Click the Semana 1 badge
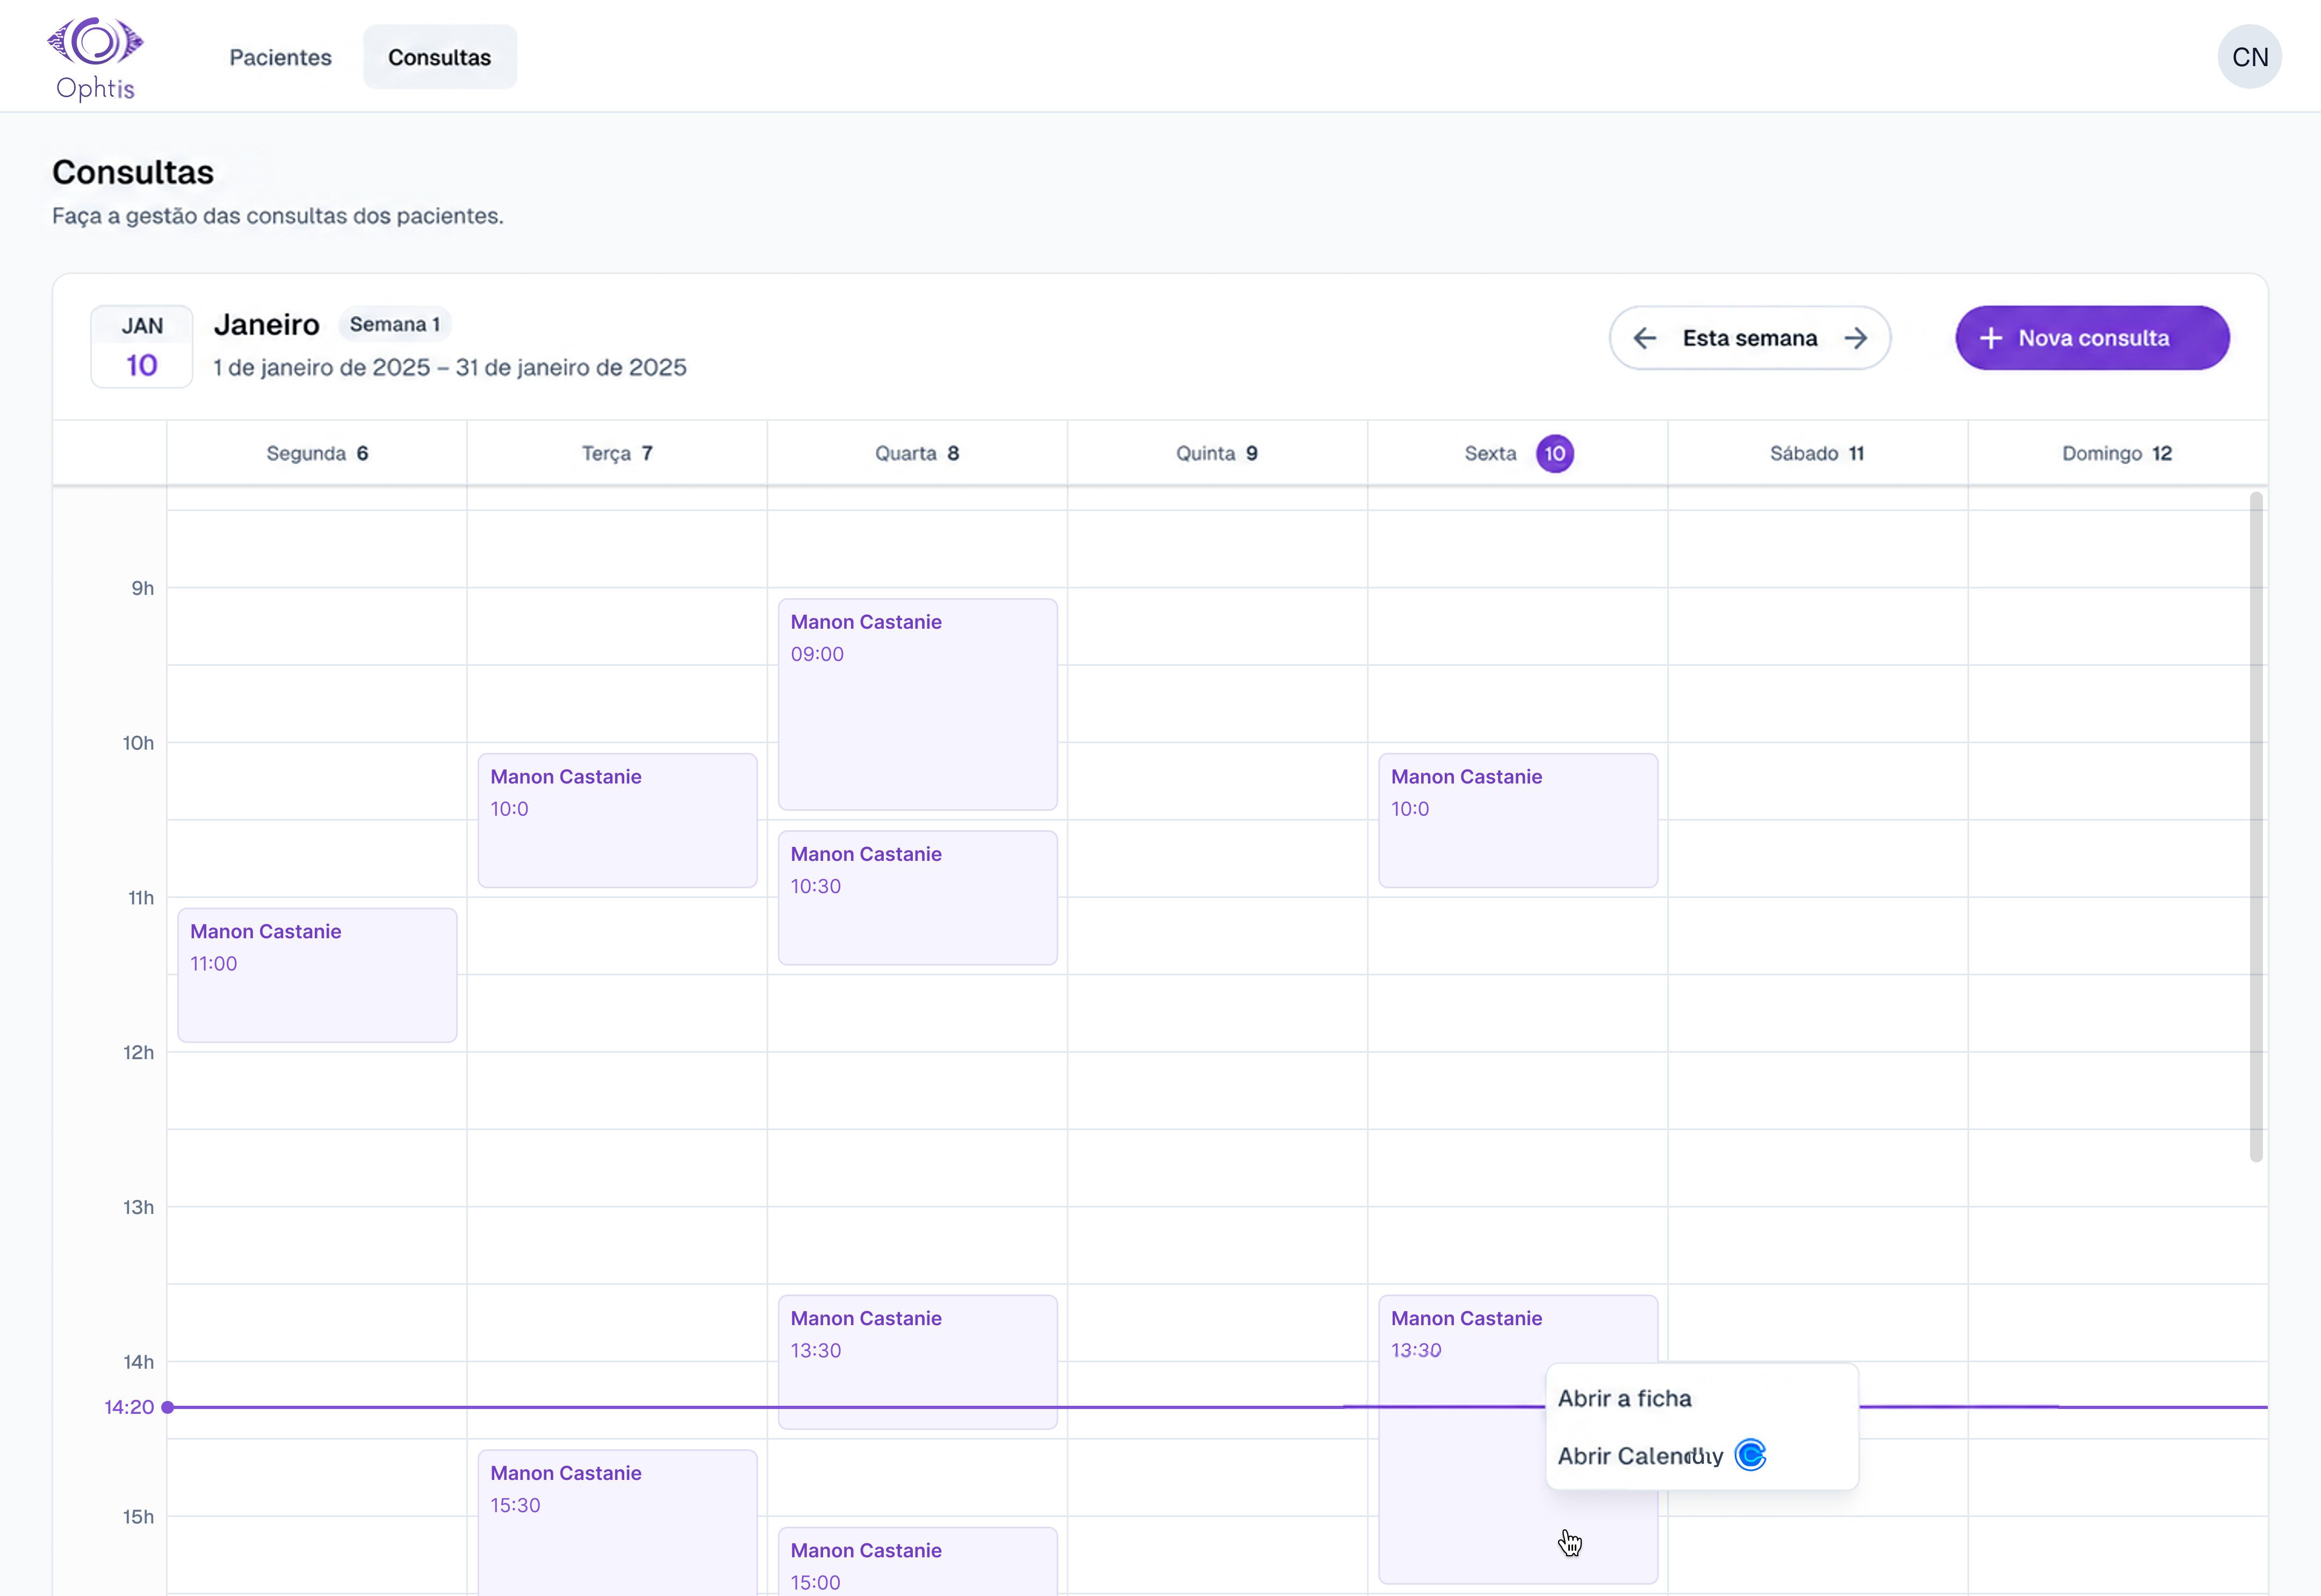2321x1596 pixels. (x=395, y=324)
